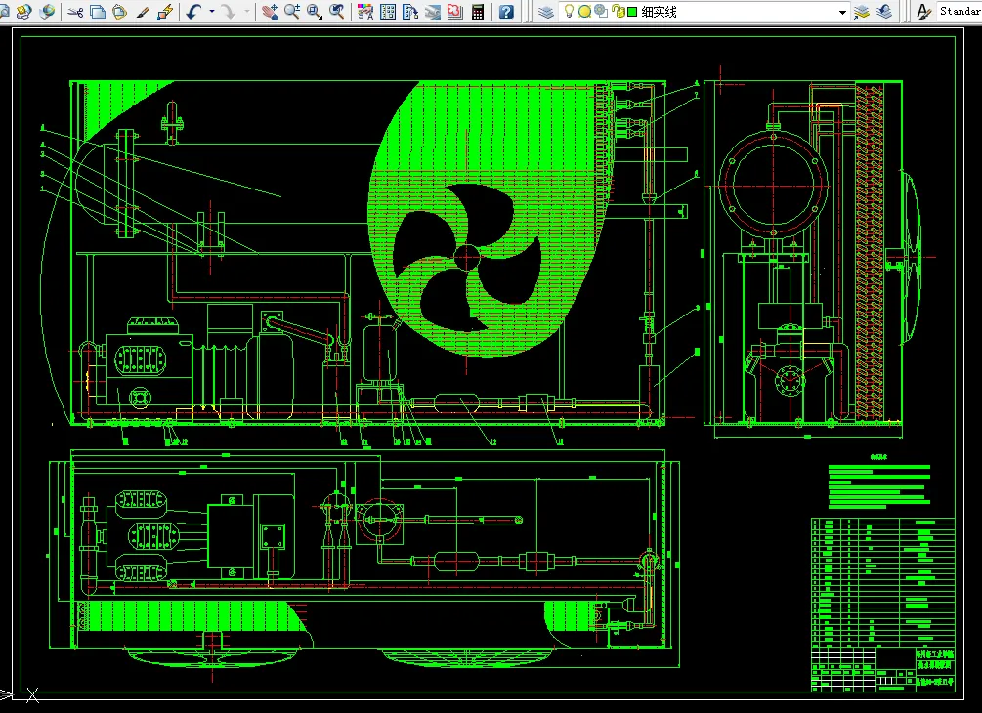Click the 3D DWF globe icon
The width and height of the screenshot is (982, 713).
(47, 12)
